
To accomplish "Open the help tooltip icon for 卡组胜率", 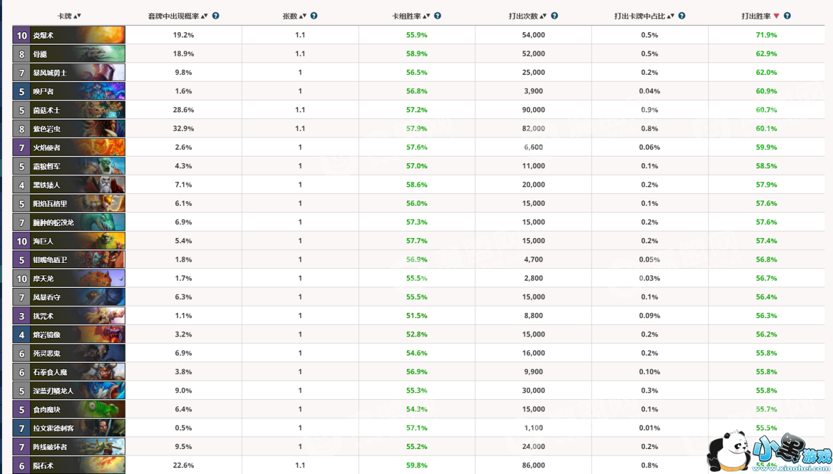I will click(x=438, y=16).
